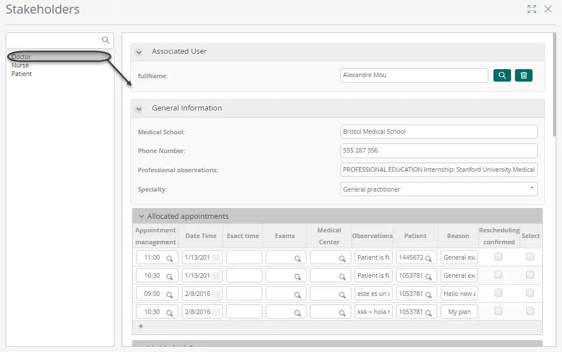The width and height of the screenshot is (562, 352).
Task: Click the Exact time column header
Action: tap(242, 236)
